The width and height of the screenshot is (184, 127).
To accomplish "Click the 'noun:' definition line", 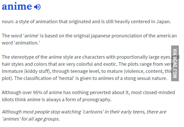I will pyautogui.click(x=86, y=22).
